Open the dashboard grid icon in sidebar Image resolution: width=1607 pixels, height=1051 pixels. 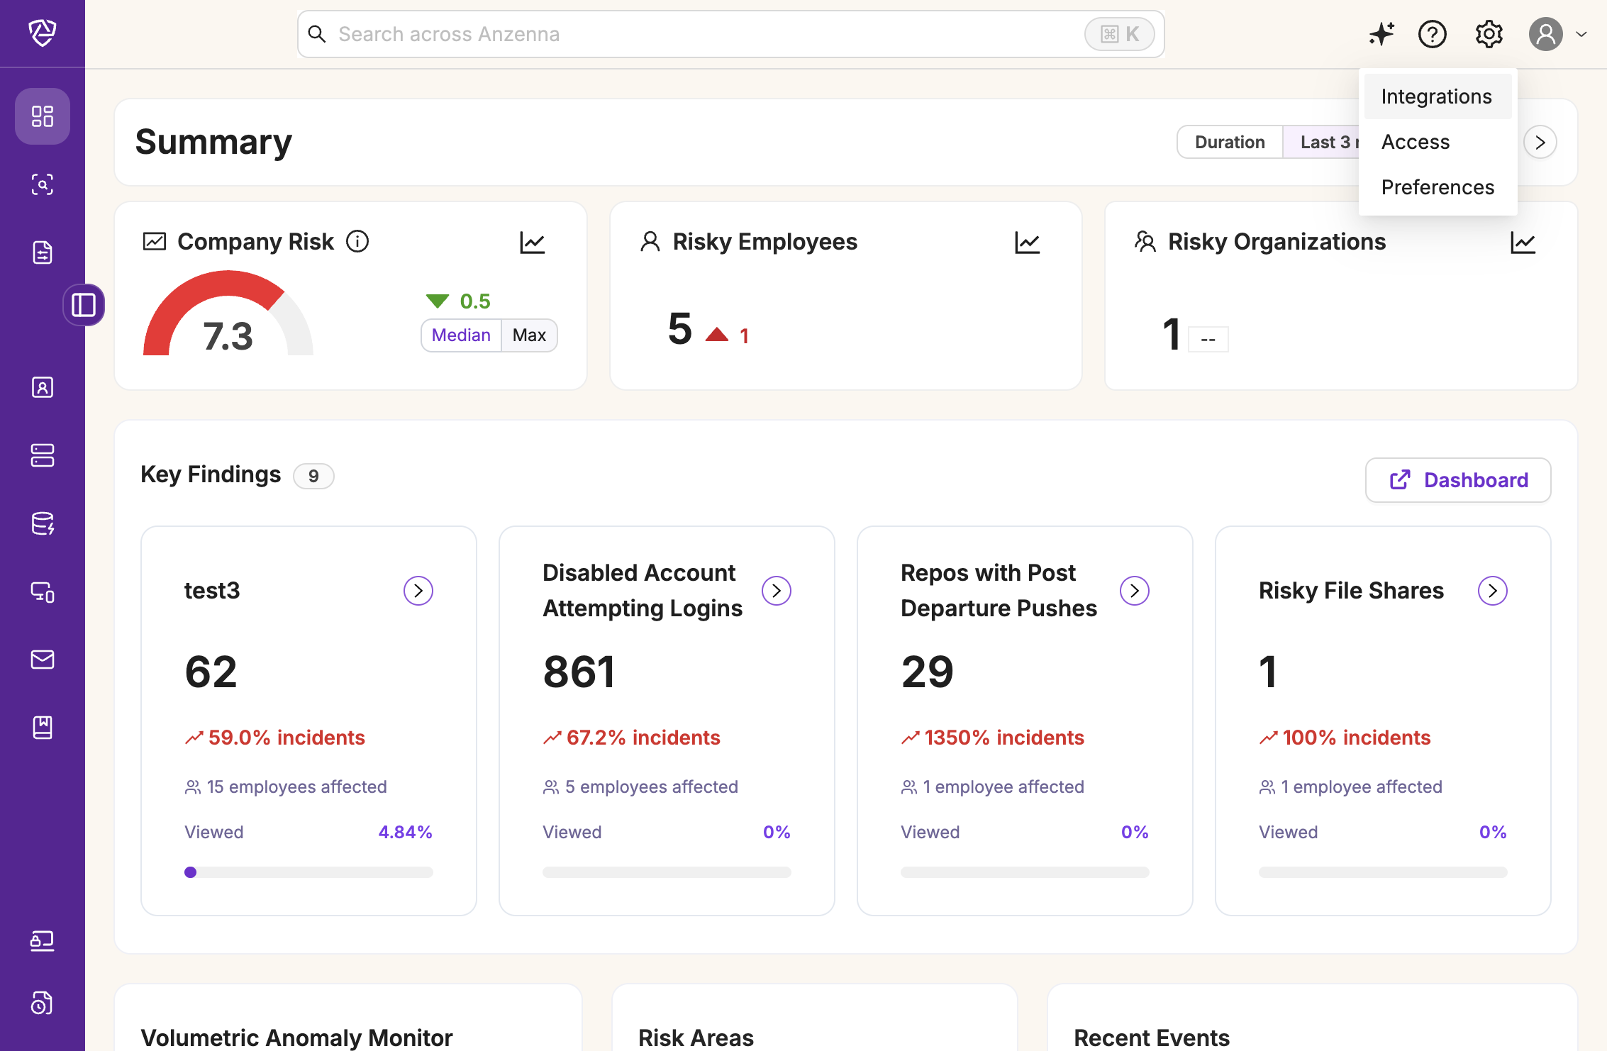[x=43, y=116]
